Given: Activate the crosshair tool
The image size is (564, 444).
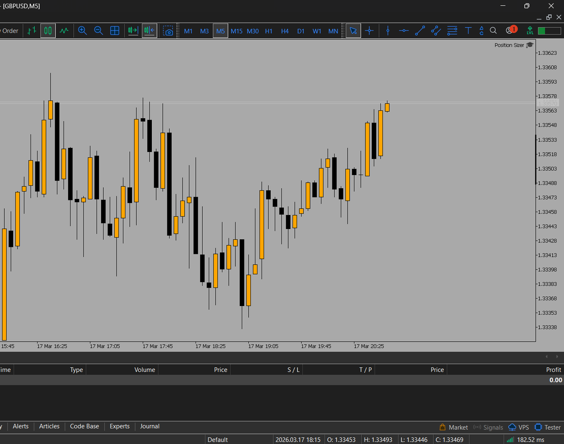Looking at the screenshot, I should click(369, 31).
